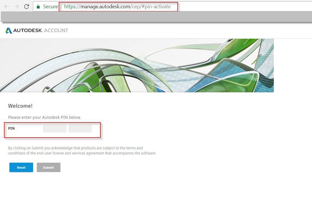Click the Welcome! heading
This screenshot has width=312, height=198.
tap(20, 106)
